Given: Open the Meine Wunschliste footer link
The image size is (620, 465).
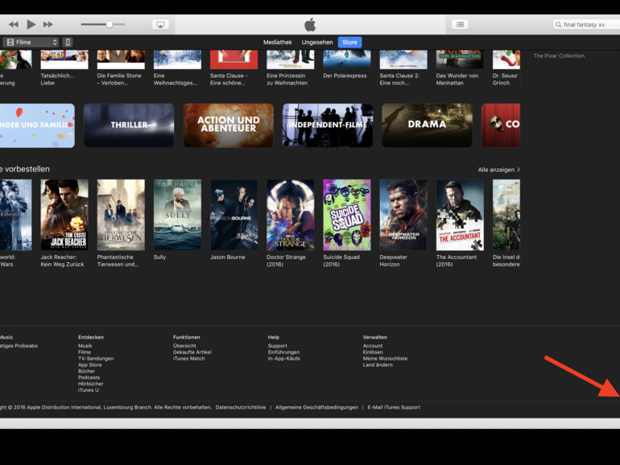Looking at the screenshot, I should 385,358.
